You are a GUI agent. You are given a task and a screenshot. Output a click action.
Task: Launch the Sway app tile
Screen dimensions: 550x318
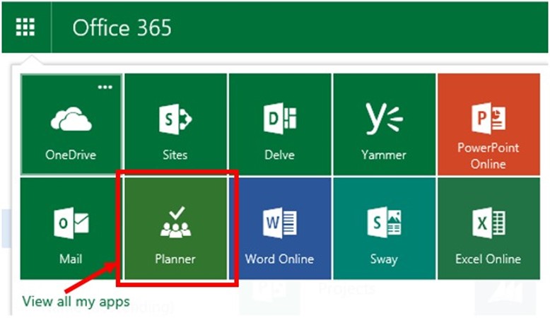point(385,228)
